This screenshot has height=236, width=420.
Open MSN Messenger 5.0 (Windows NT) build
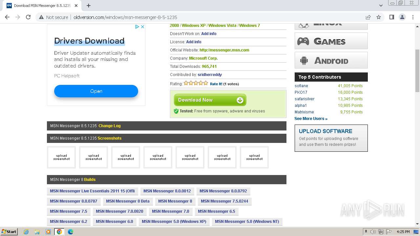(x=247, y=222)
